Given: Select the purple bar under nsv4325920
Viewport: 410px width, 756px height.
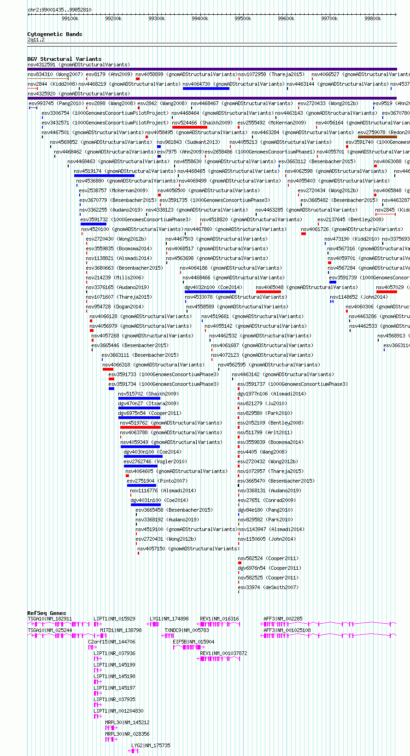Looking at the screenshot, I should (x=212, y=98).
